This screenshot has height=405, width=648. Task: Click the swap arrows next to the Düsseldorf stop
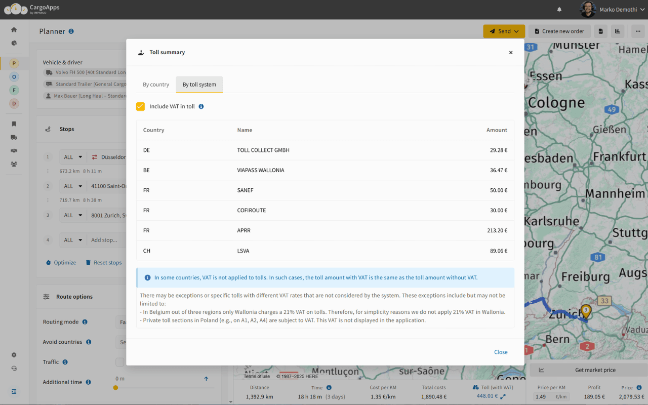click(x=94, y=157)
